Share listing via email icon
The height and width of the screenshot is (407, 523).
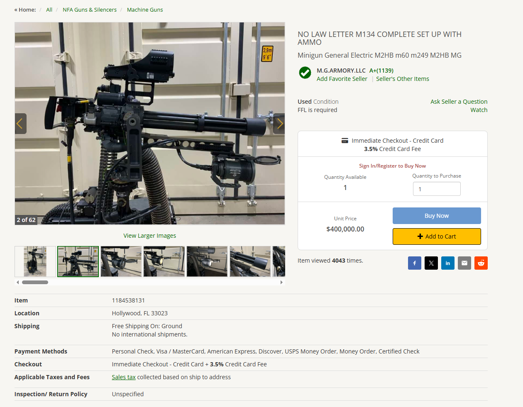click(464, 263)
